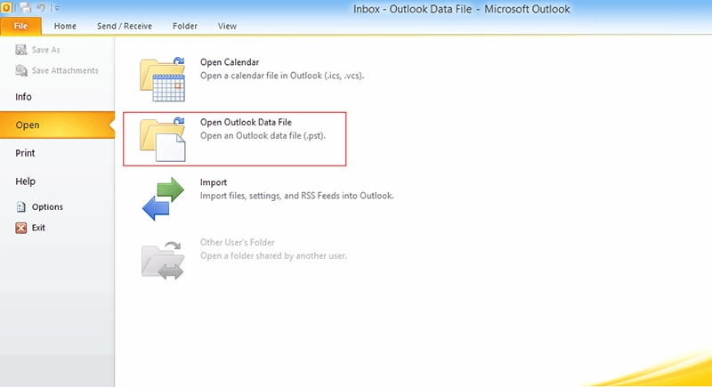Exit Outlook via the Exit label
Viewport: 712px width, 387px height.
point(38,227)
